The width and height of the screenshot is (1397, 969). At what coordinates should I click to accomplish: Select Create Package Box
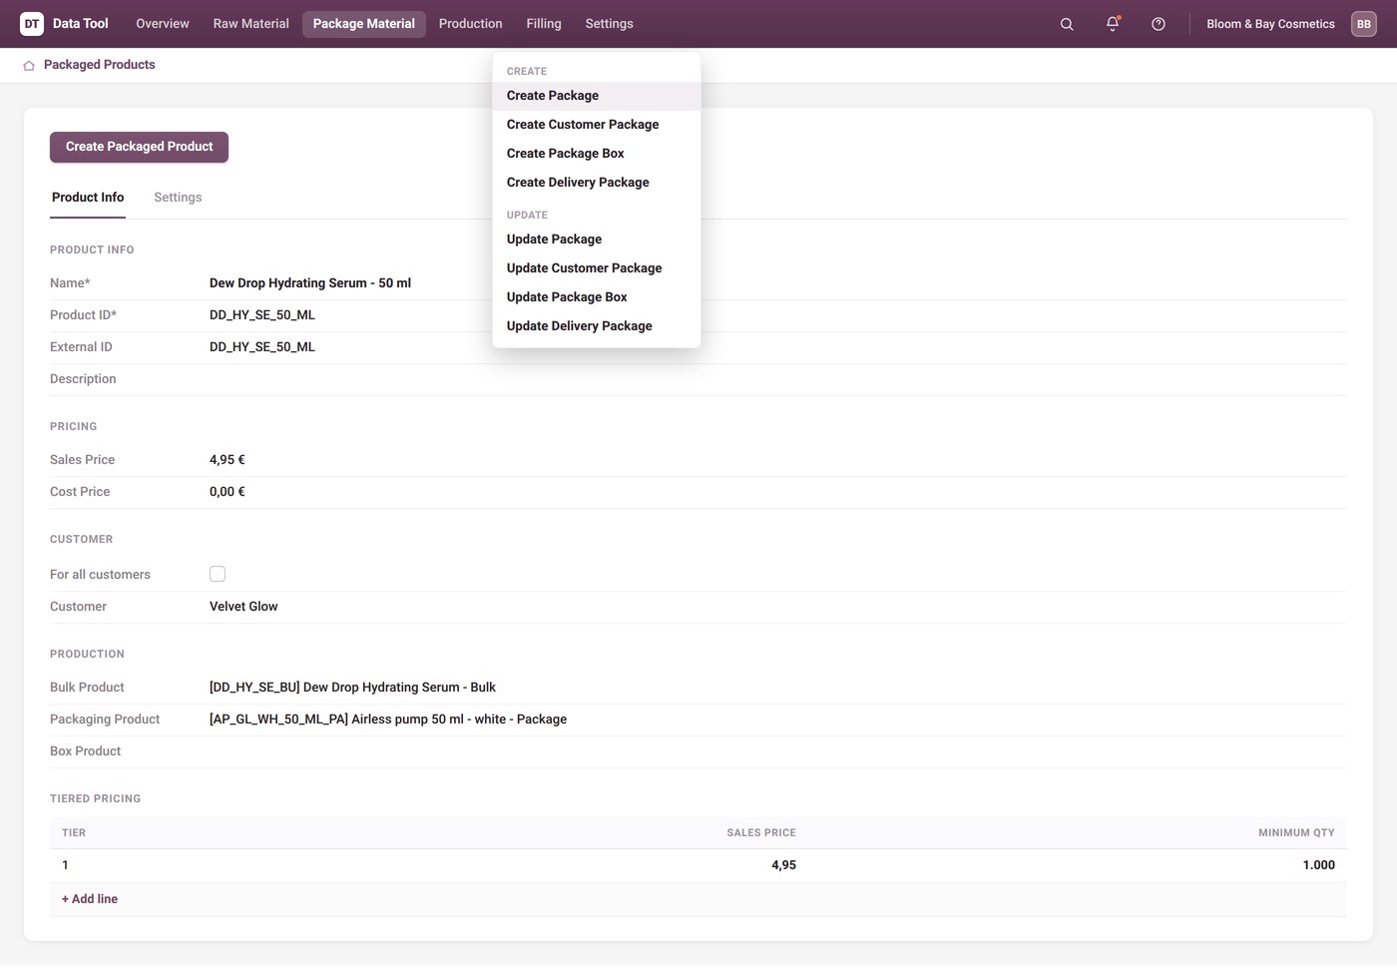click(x=597, y=154)
